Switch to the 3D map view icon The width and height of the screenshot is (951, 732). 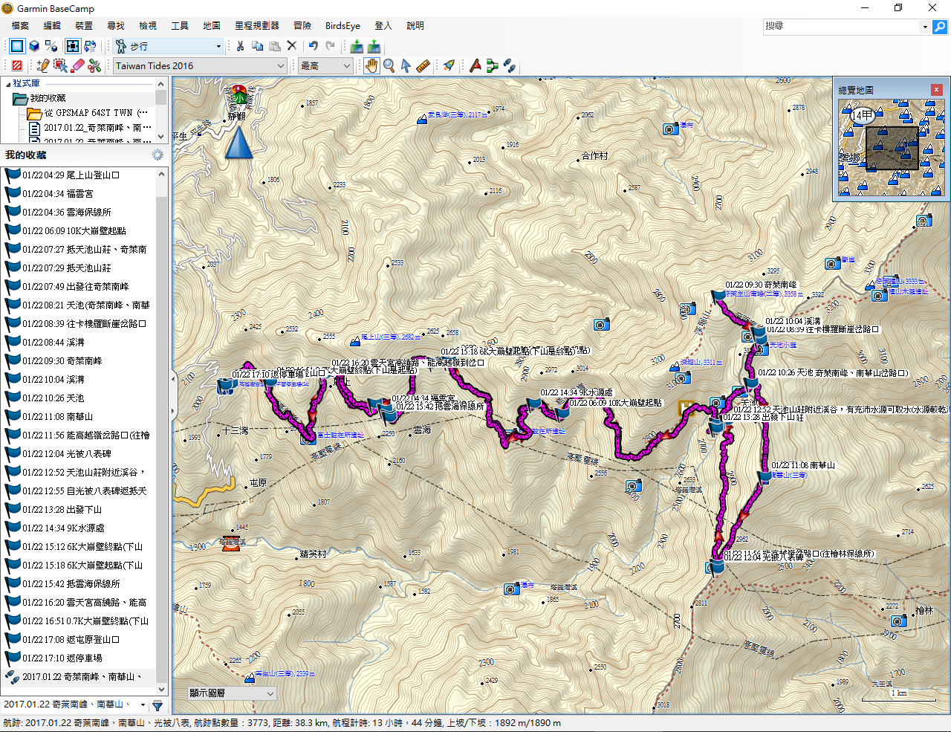tap(34, 46)
